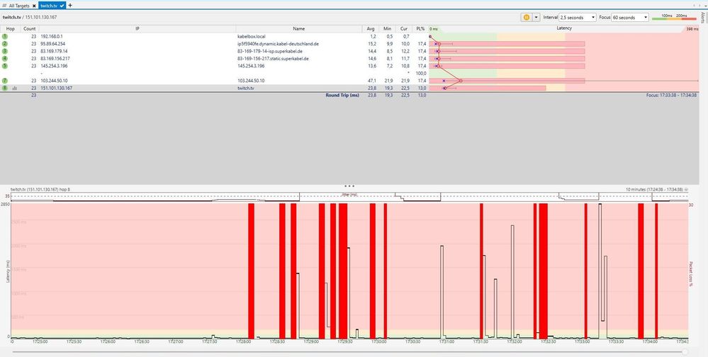Select the twitch.tv tab
708x357 pixels.
[x=50, y=5]
